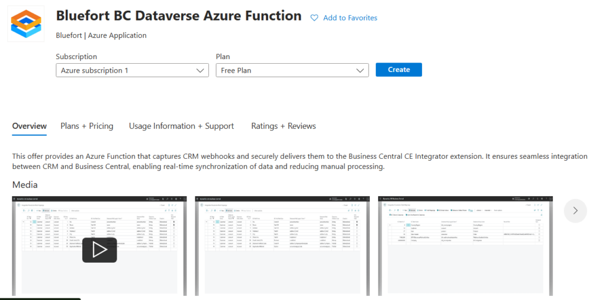Click the Subscription dropdown chevron arrow
This screenshot has width=606, height=300.
tap(200, 70)
